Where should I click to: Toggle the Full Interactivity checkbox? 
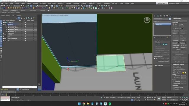175,62
